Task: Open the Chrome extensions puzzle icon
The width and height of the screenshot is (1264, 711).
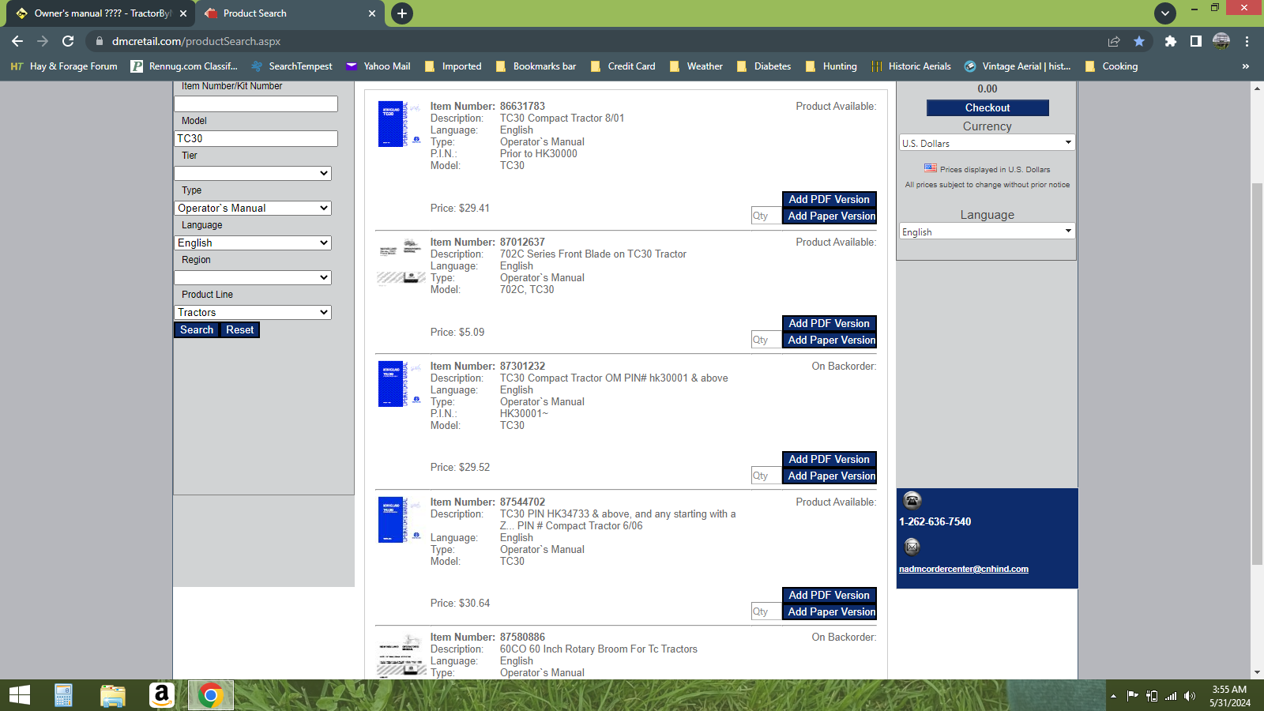Action: (1170, 41)
